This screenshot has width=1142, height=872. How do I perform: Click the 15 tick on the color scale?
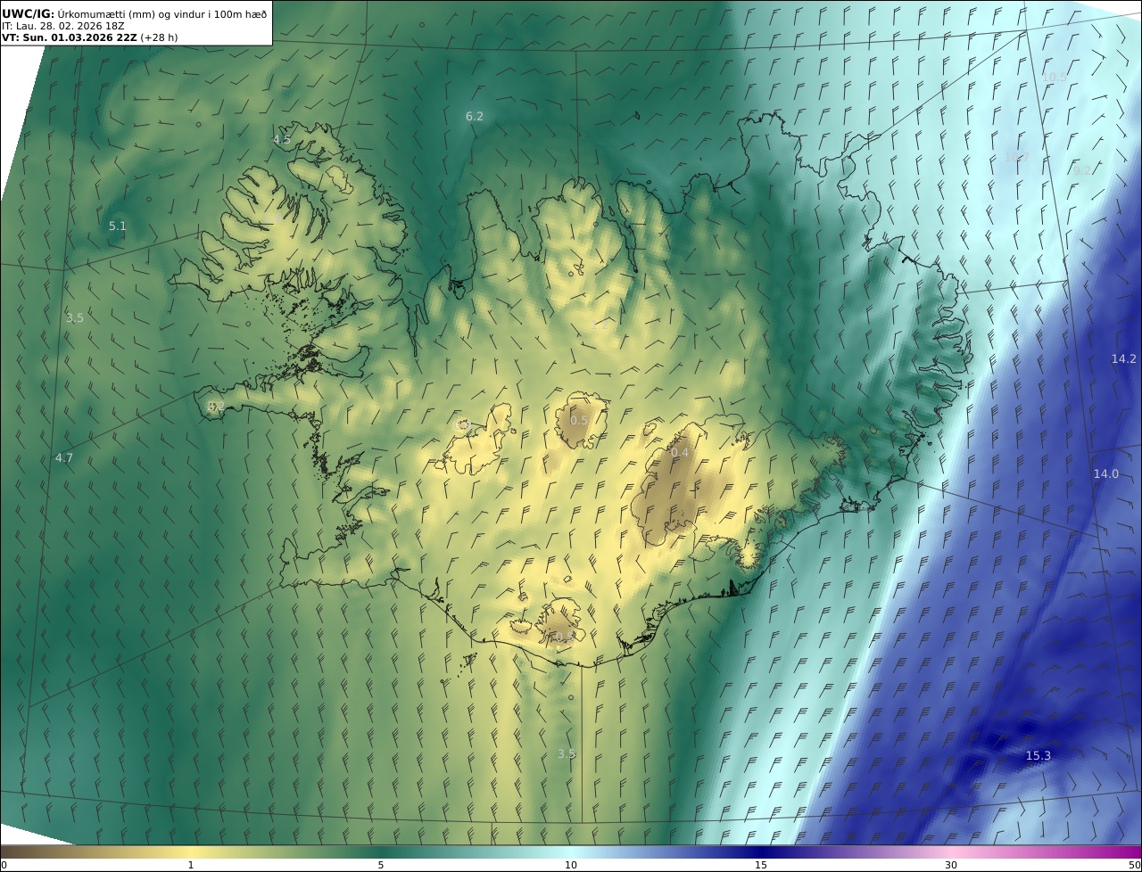pyautogui.click(x=761, y=865)
